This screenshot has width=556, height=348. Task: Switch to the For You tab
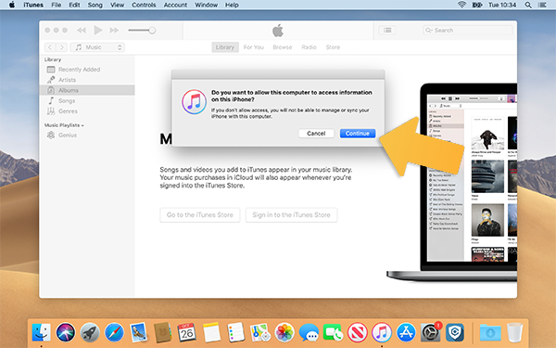pos(254,47)
